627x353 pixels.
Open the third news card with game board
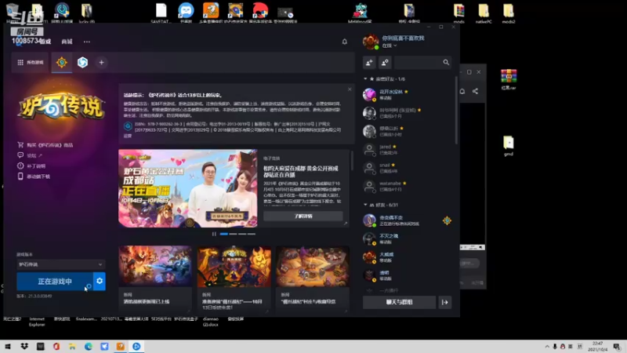pos(313,267)
